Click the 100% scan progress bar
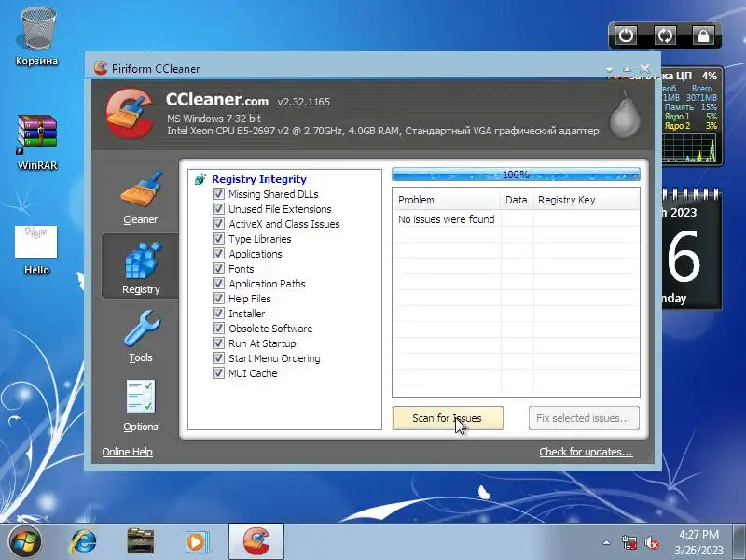746x560 pixels. click(x=516, y=175)
